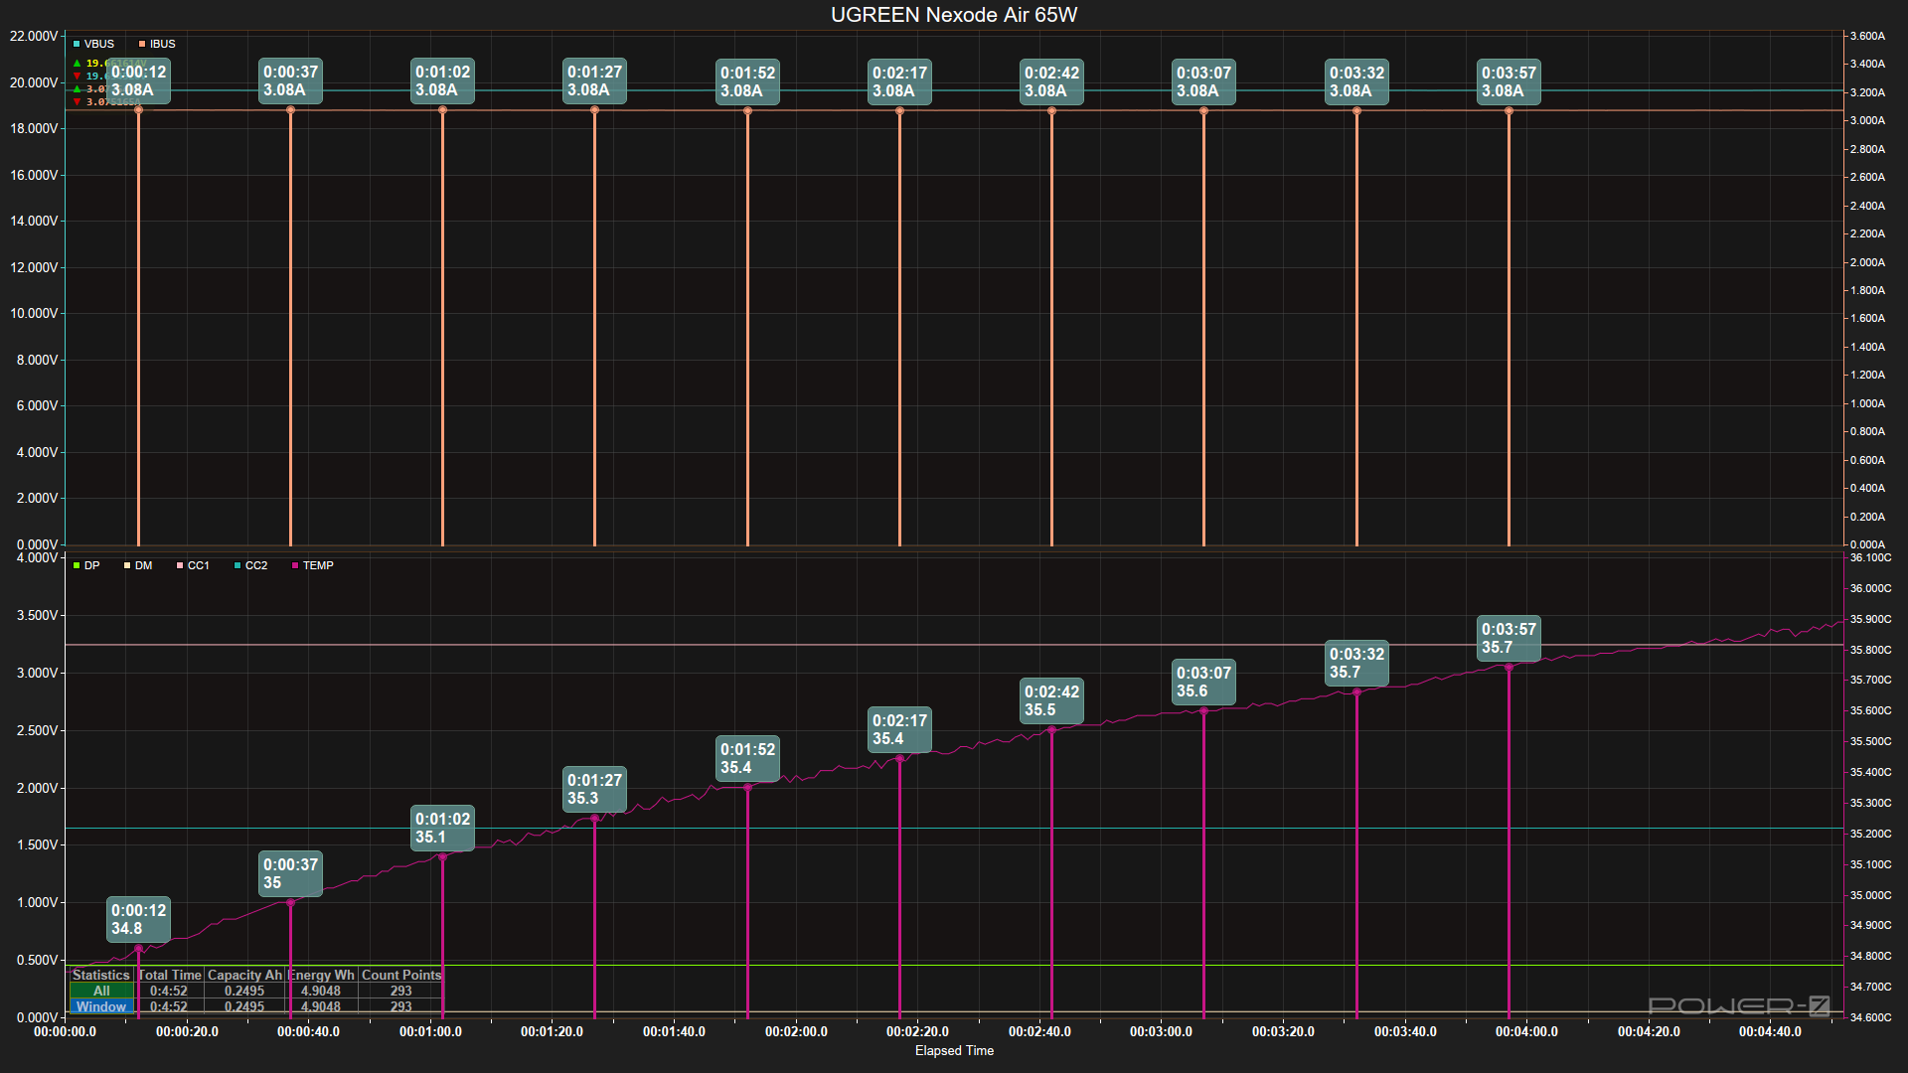Click the Elapsed Time axis label
Screen dimensions: 1908x1073
[x=954, y=1050]
